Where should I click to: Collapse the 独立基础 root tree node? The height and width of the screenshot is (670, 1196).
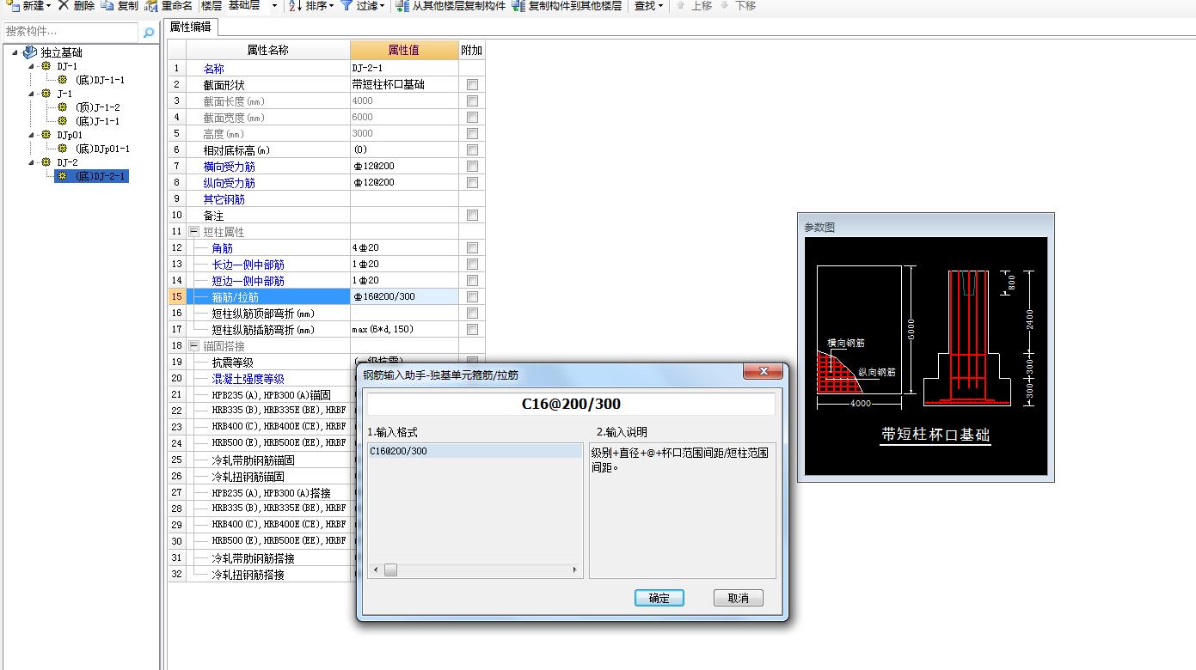15,52
